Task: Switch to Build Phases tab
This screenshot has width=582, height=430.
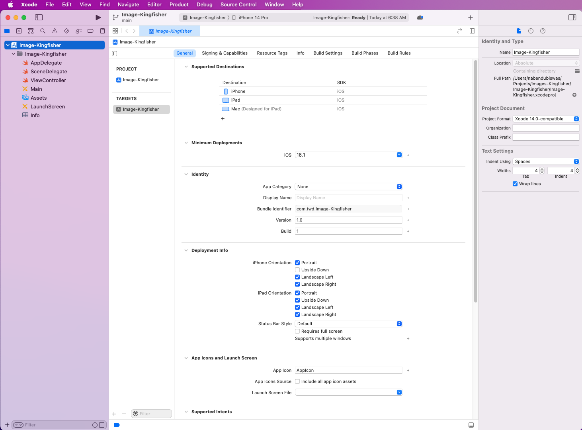Action: click(x=365, y=53)
